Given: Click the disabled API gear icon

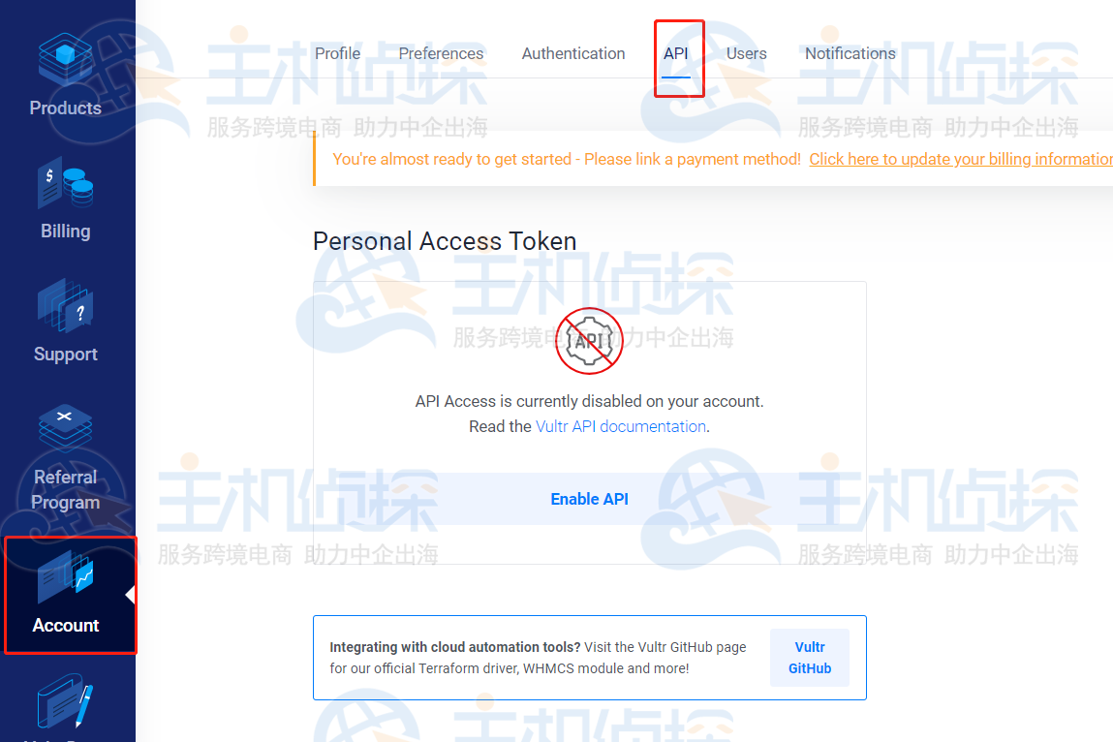Looking at the screenshot, I should tap(589, 341).
